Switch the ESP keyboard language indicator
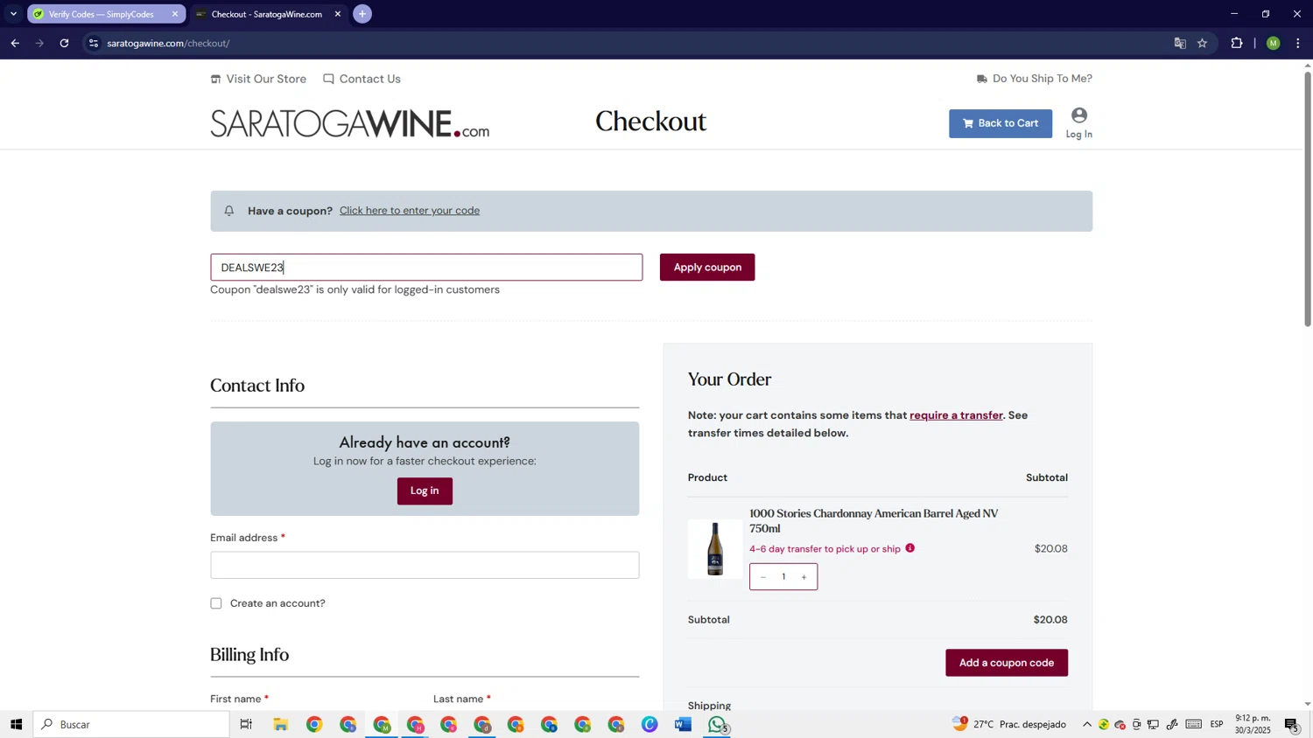This screenshot has width=1313, height=738. pos(1217,724)
